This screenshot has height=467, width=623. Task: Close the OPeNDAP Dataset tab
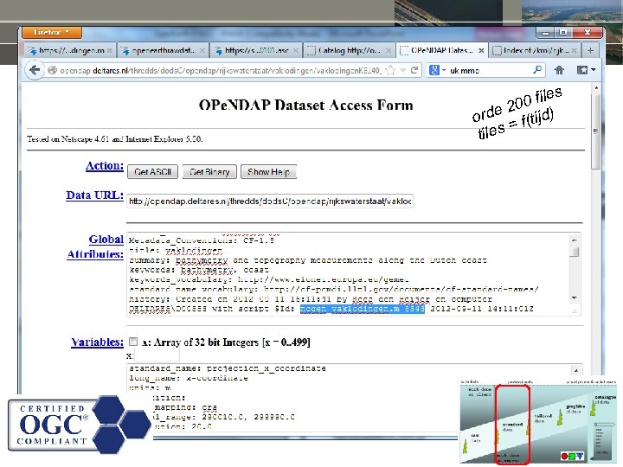coord(481,50)
